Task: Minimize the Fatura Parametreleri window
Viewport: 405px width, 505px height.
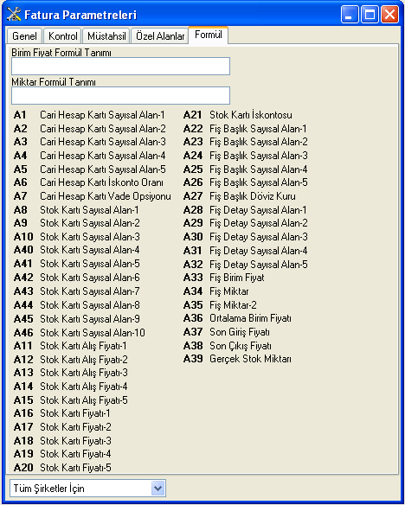Action: [350, 15]
